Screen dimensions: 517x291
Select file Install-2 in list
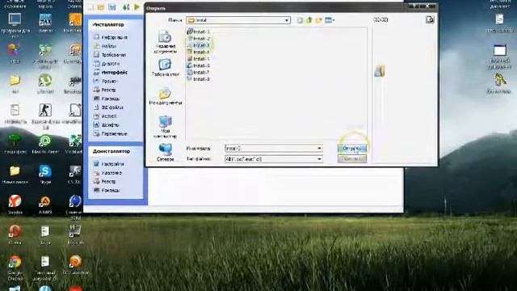[198, 39]
